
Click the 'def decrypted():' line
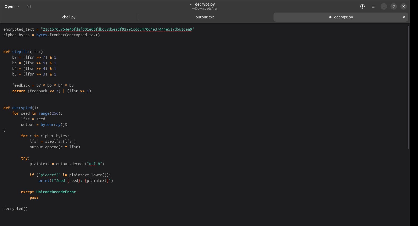pyautogui.click(x=21, y=108)
